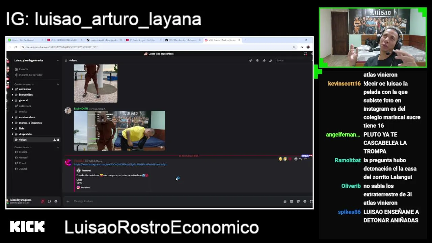
Task: Open the Discord threads icon in channel header
Action: point(250,60)
